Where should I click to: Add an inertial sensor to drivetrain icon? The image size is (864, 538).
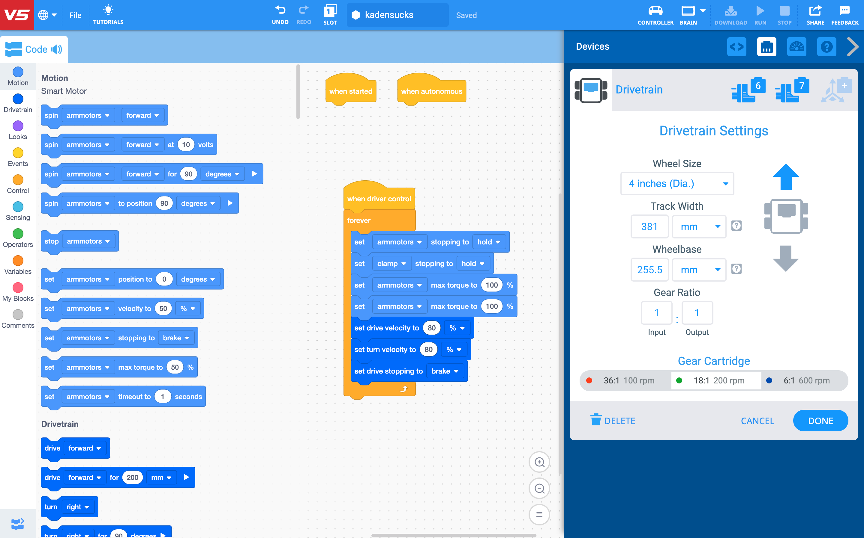click(836, 90)
